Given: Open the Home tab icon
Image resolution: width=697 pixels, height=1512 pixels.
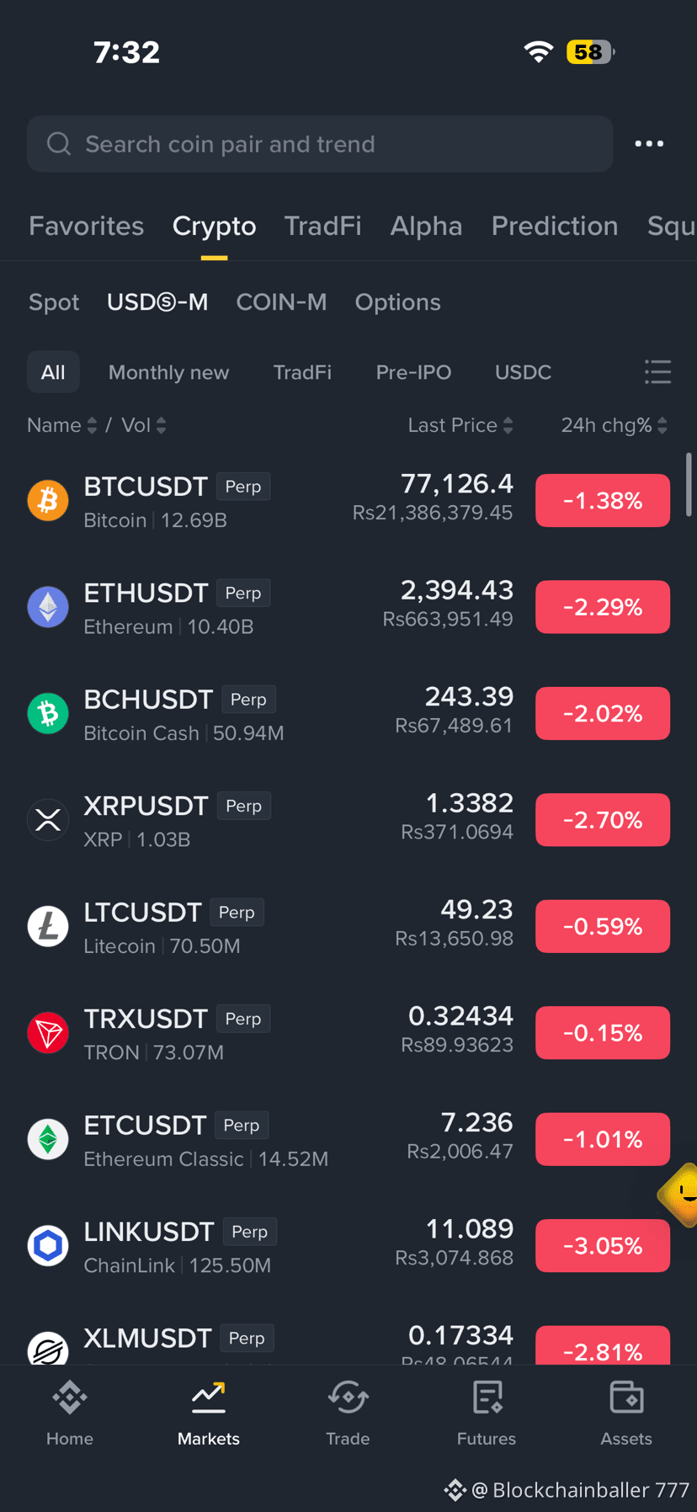Looking at the screenshot, I should click(x=70, y=1399).
